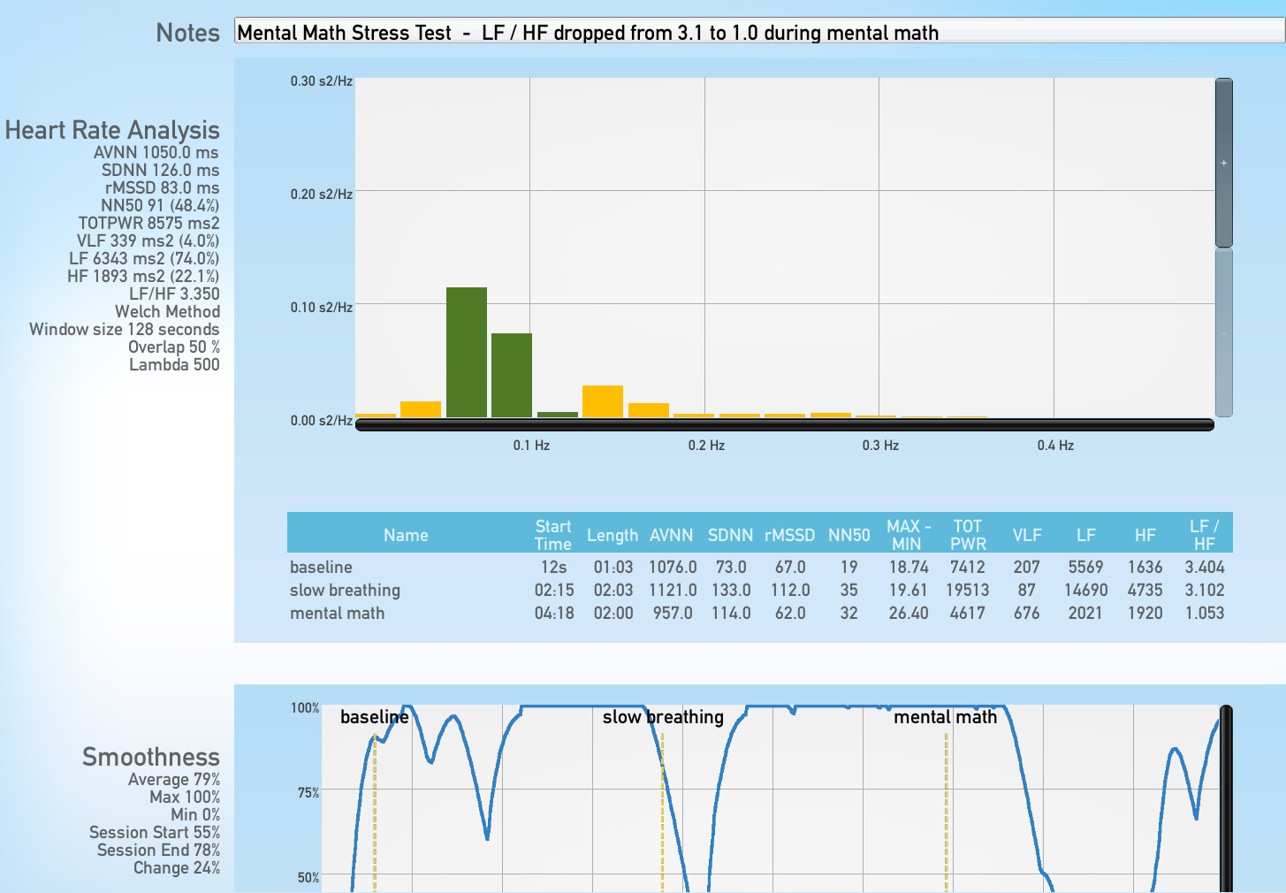
Task: Select the mental math table row
Action: 758,613
